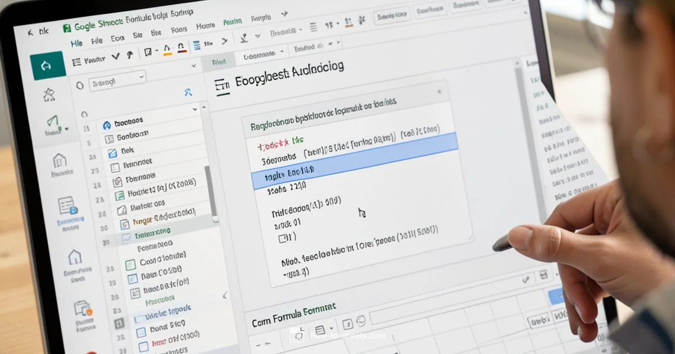Toggle the green checkbox beside Rodnc row
Image resolution: width=675 pixels, height=354 pixels.
119,196
